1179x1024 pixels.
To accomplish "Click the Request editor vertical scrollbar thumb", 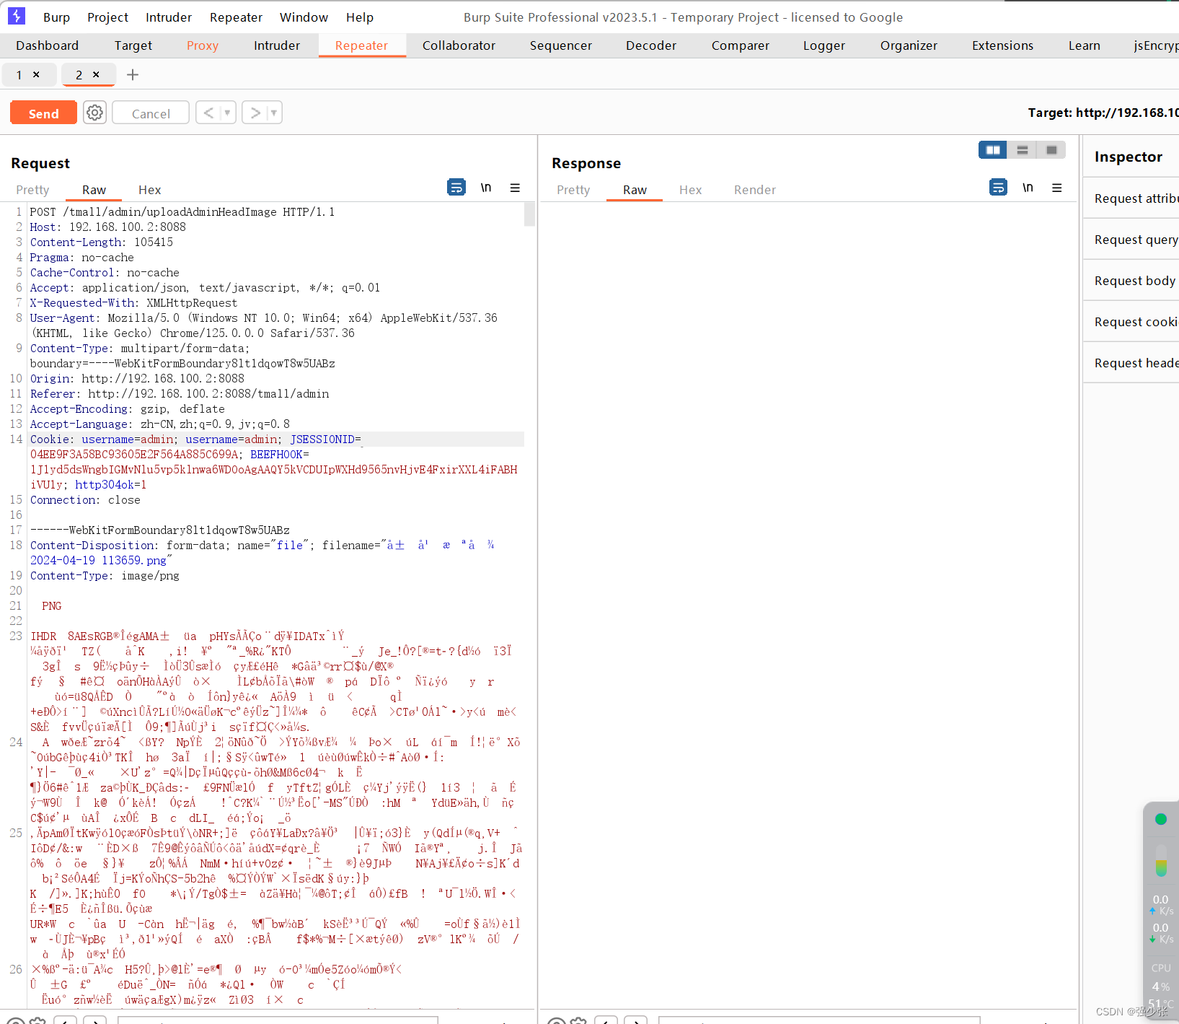I will [x=529, y=214].
